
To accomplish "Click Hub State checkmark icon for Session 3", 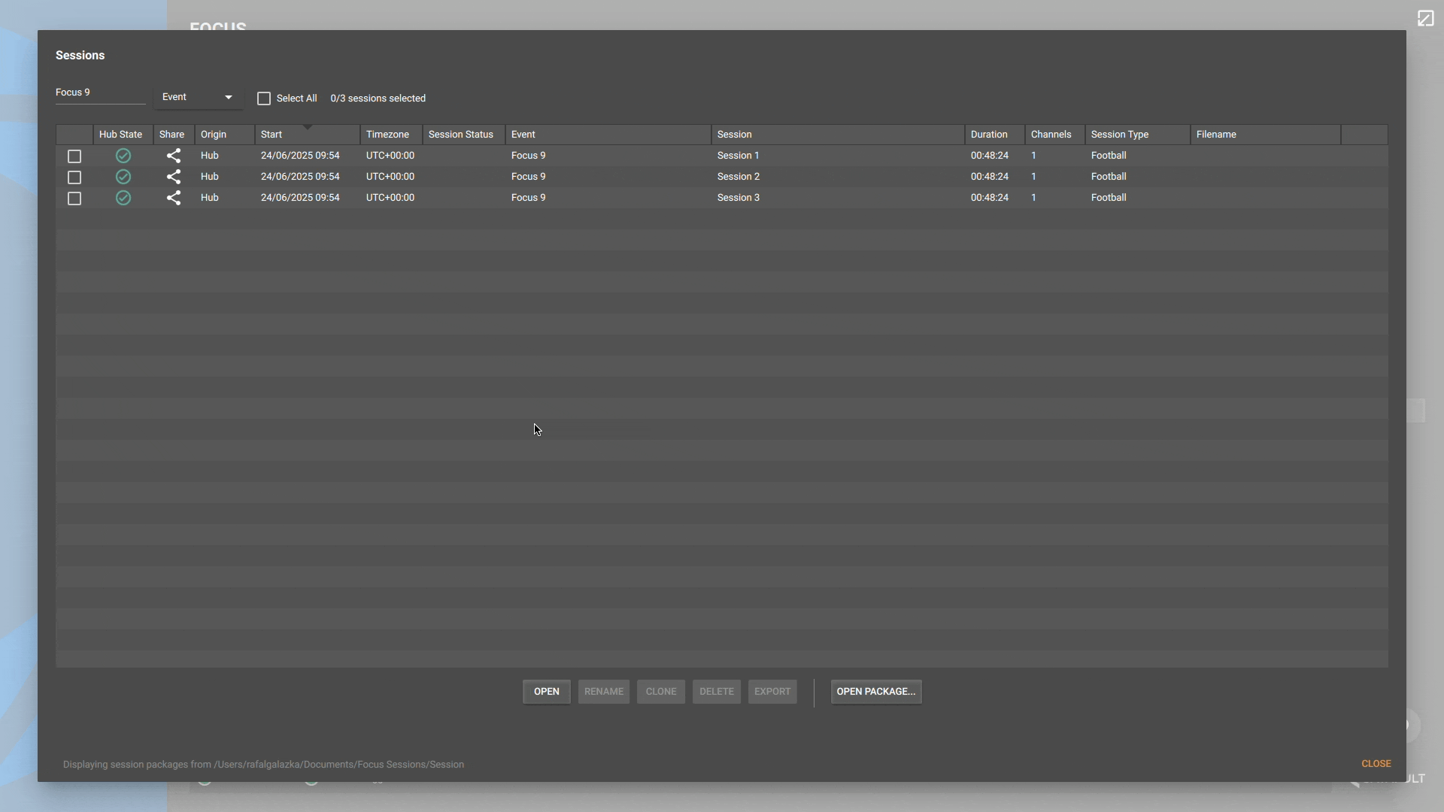I will 123,198.
